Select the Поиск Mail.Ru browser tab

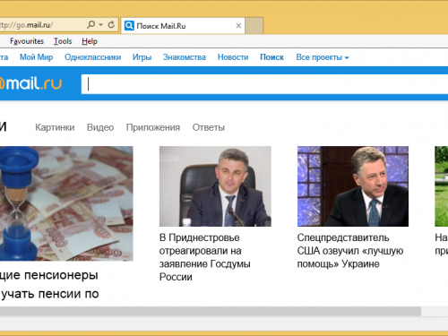183,26
